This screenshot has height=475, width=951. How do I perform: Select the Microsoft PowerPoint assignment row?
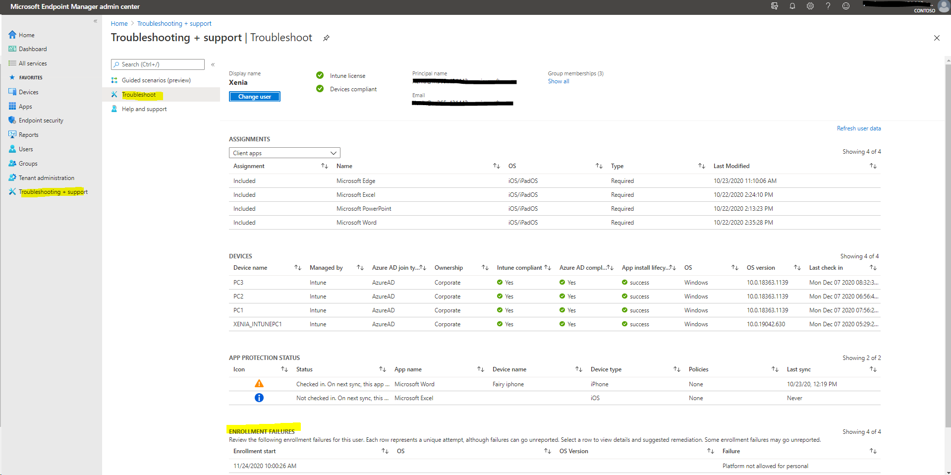coord(555,209)
